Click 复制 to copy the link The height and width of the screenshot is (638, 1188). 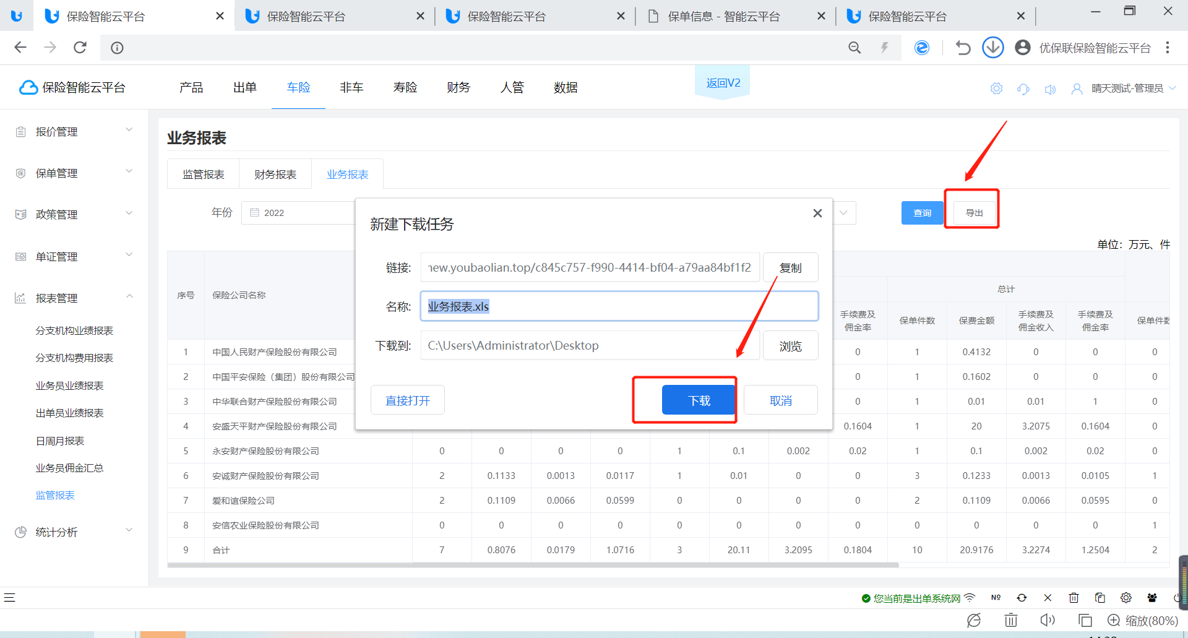click(791, 267)
